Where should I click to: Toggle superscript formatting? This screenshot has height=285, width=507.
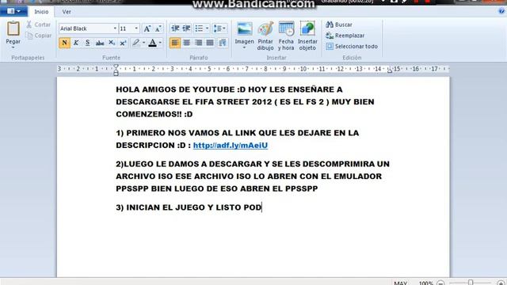tap(124, 43)
